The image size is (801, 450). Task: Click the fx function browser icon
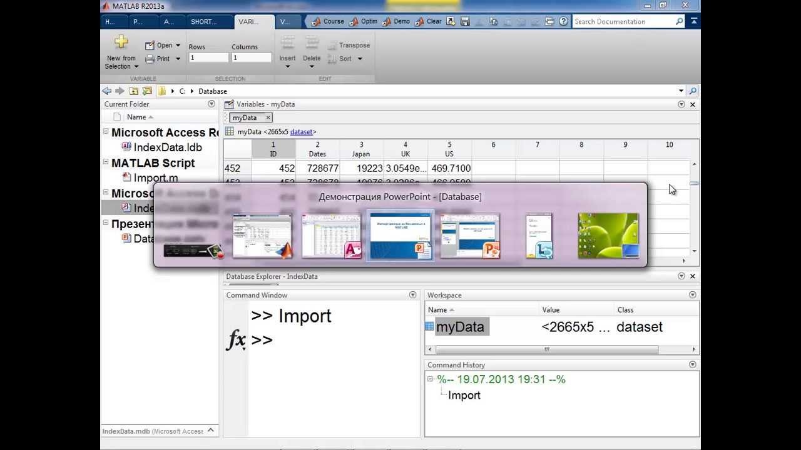[236, 340]
